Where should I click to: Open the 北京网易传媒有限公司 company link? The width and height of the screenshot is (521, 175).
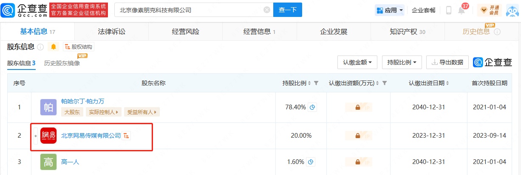[91, 136]
